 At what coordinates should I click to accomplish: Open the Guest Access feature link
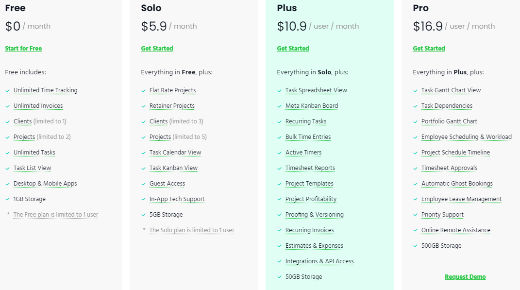(168, 184)
